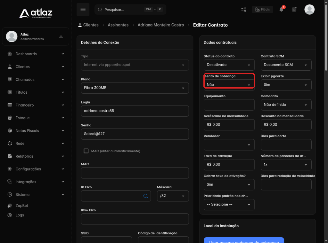This screenshot has width=328, height=243.
Task: Go to Assinantes breadcrumb
Action: coord(118,25)
